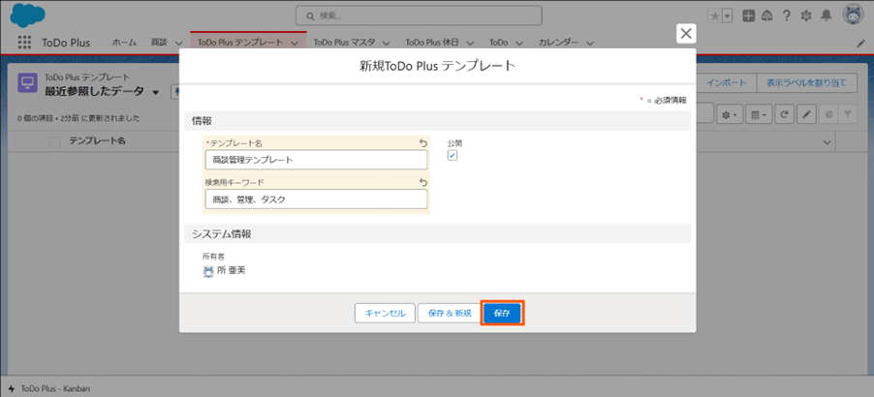Expand ToDo Plus マスタ tab chevron
Screen dimensions: 874x397
pyautogui.click(x=386, y=43)
